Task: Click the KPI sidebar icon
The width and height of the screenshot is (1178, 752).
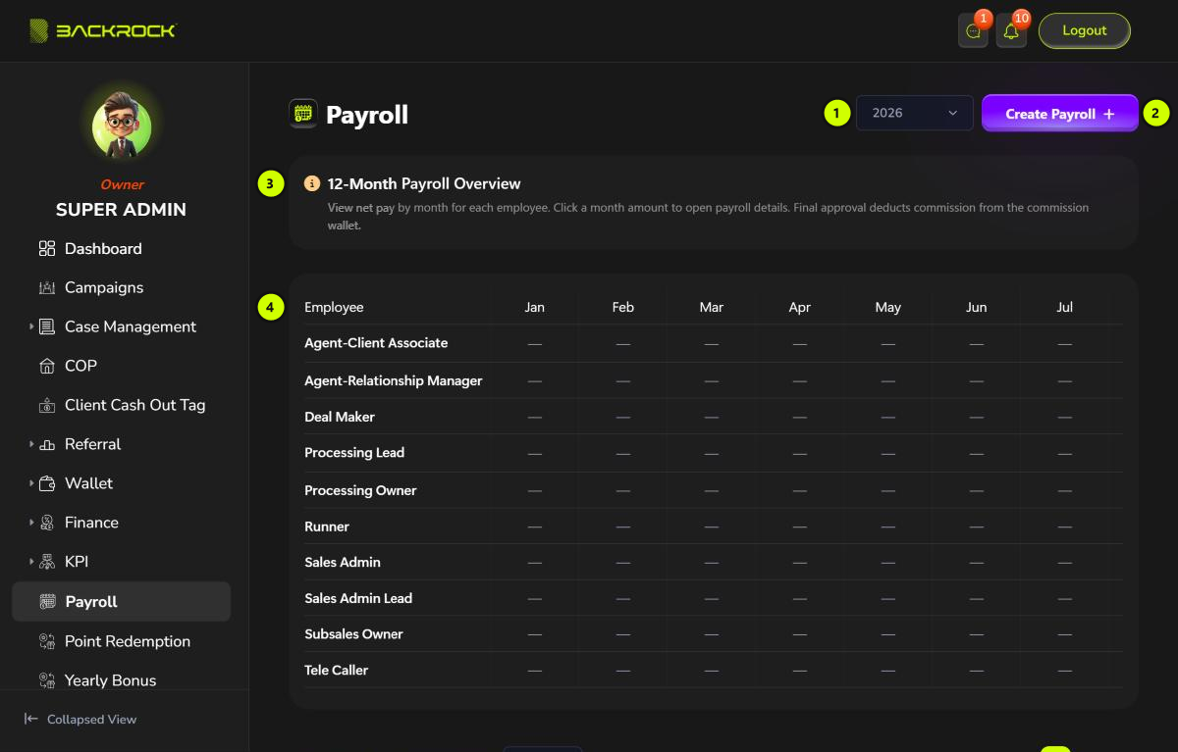Action: pos(47,563)
